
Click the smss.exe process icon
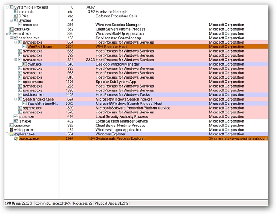(x=16, y=25)
